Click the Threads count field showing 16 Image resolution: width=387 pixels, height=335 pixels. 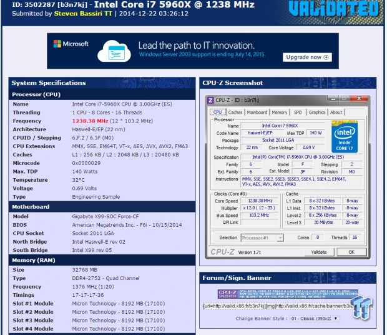tap(355, 237)
